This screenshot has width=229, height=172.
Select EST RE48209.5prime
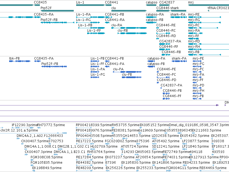click(x=90, y=168)
